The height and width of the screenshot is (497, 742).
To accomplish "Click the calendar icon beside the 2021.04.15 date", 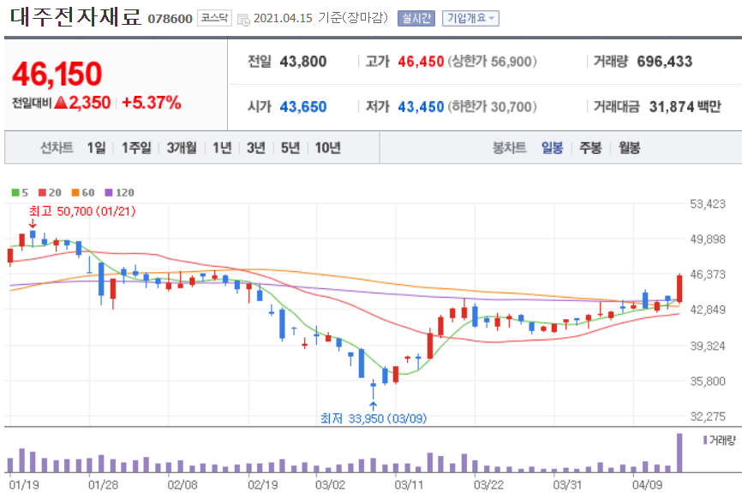I will (x=243, y=20).
